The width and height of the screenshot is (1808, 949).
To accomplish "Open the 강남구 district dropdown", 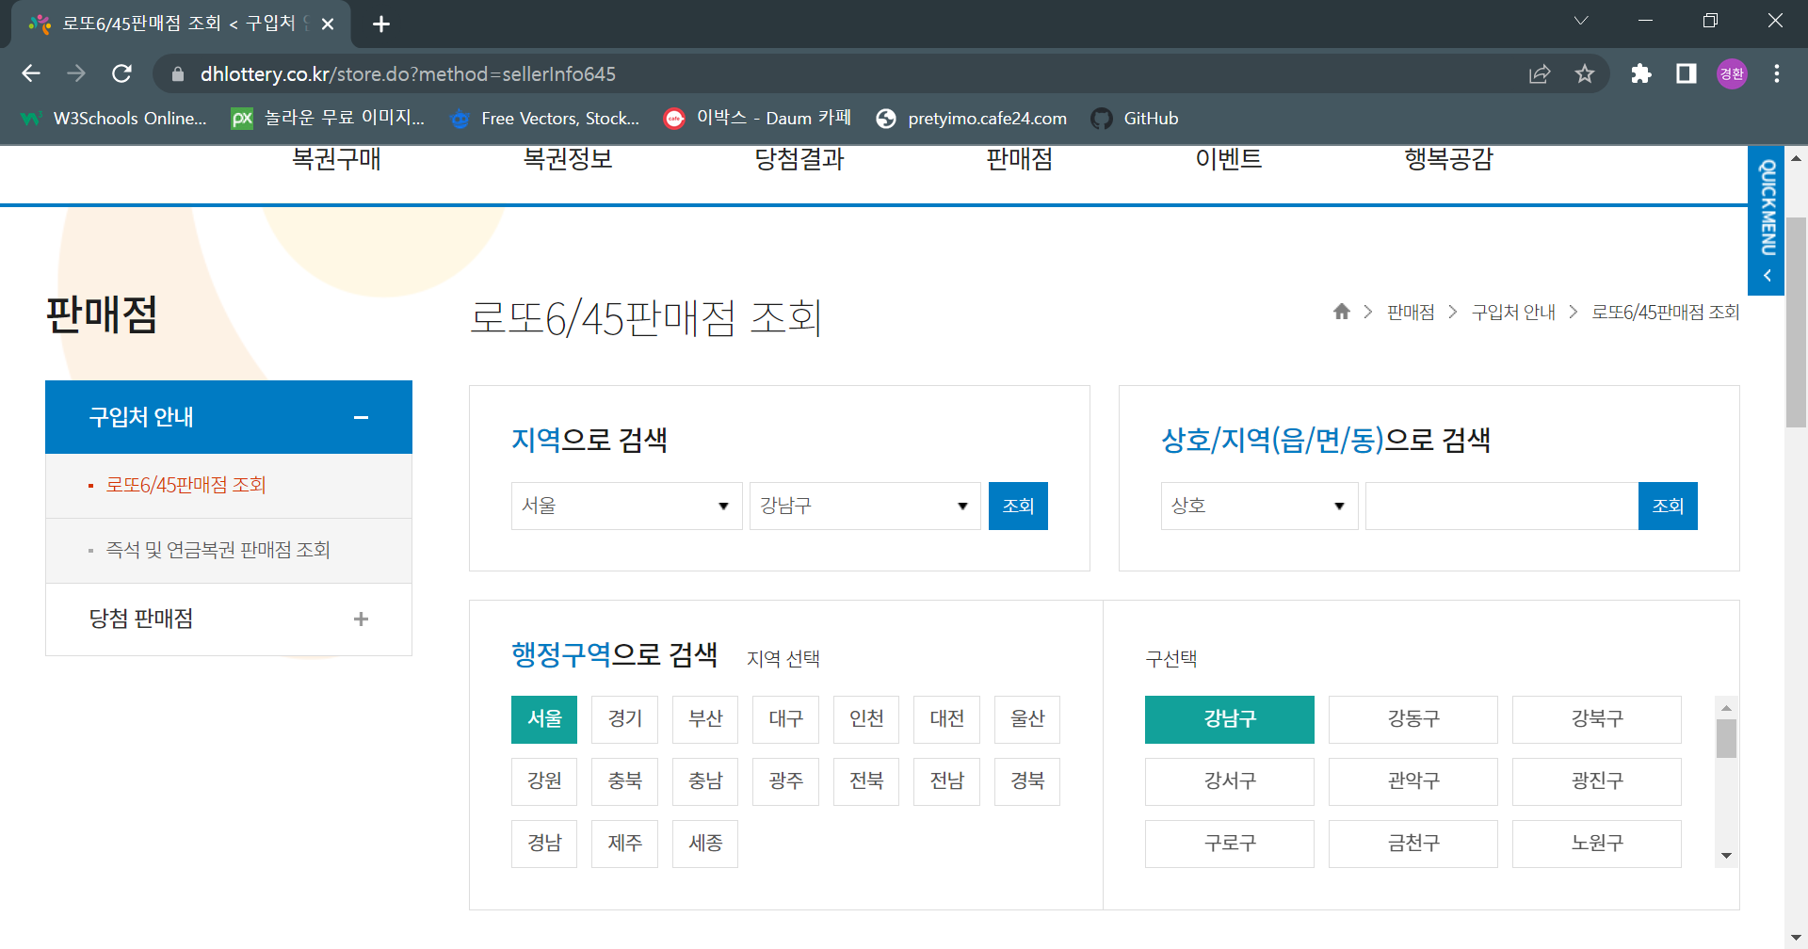I will click(865, 506).
